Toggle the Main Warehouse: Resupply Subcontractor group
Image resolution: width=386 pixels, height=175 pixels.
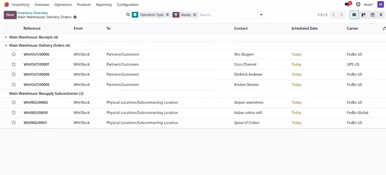(x=46, y=94)
